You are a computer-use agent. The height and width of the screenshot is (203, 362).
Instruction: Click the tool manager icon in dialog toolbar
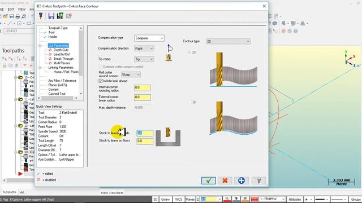(41, 16)
